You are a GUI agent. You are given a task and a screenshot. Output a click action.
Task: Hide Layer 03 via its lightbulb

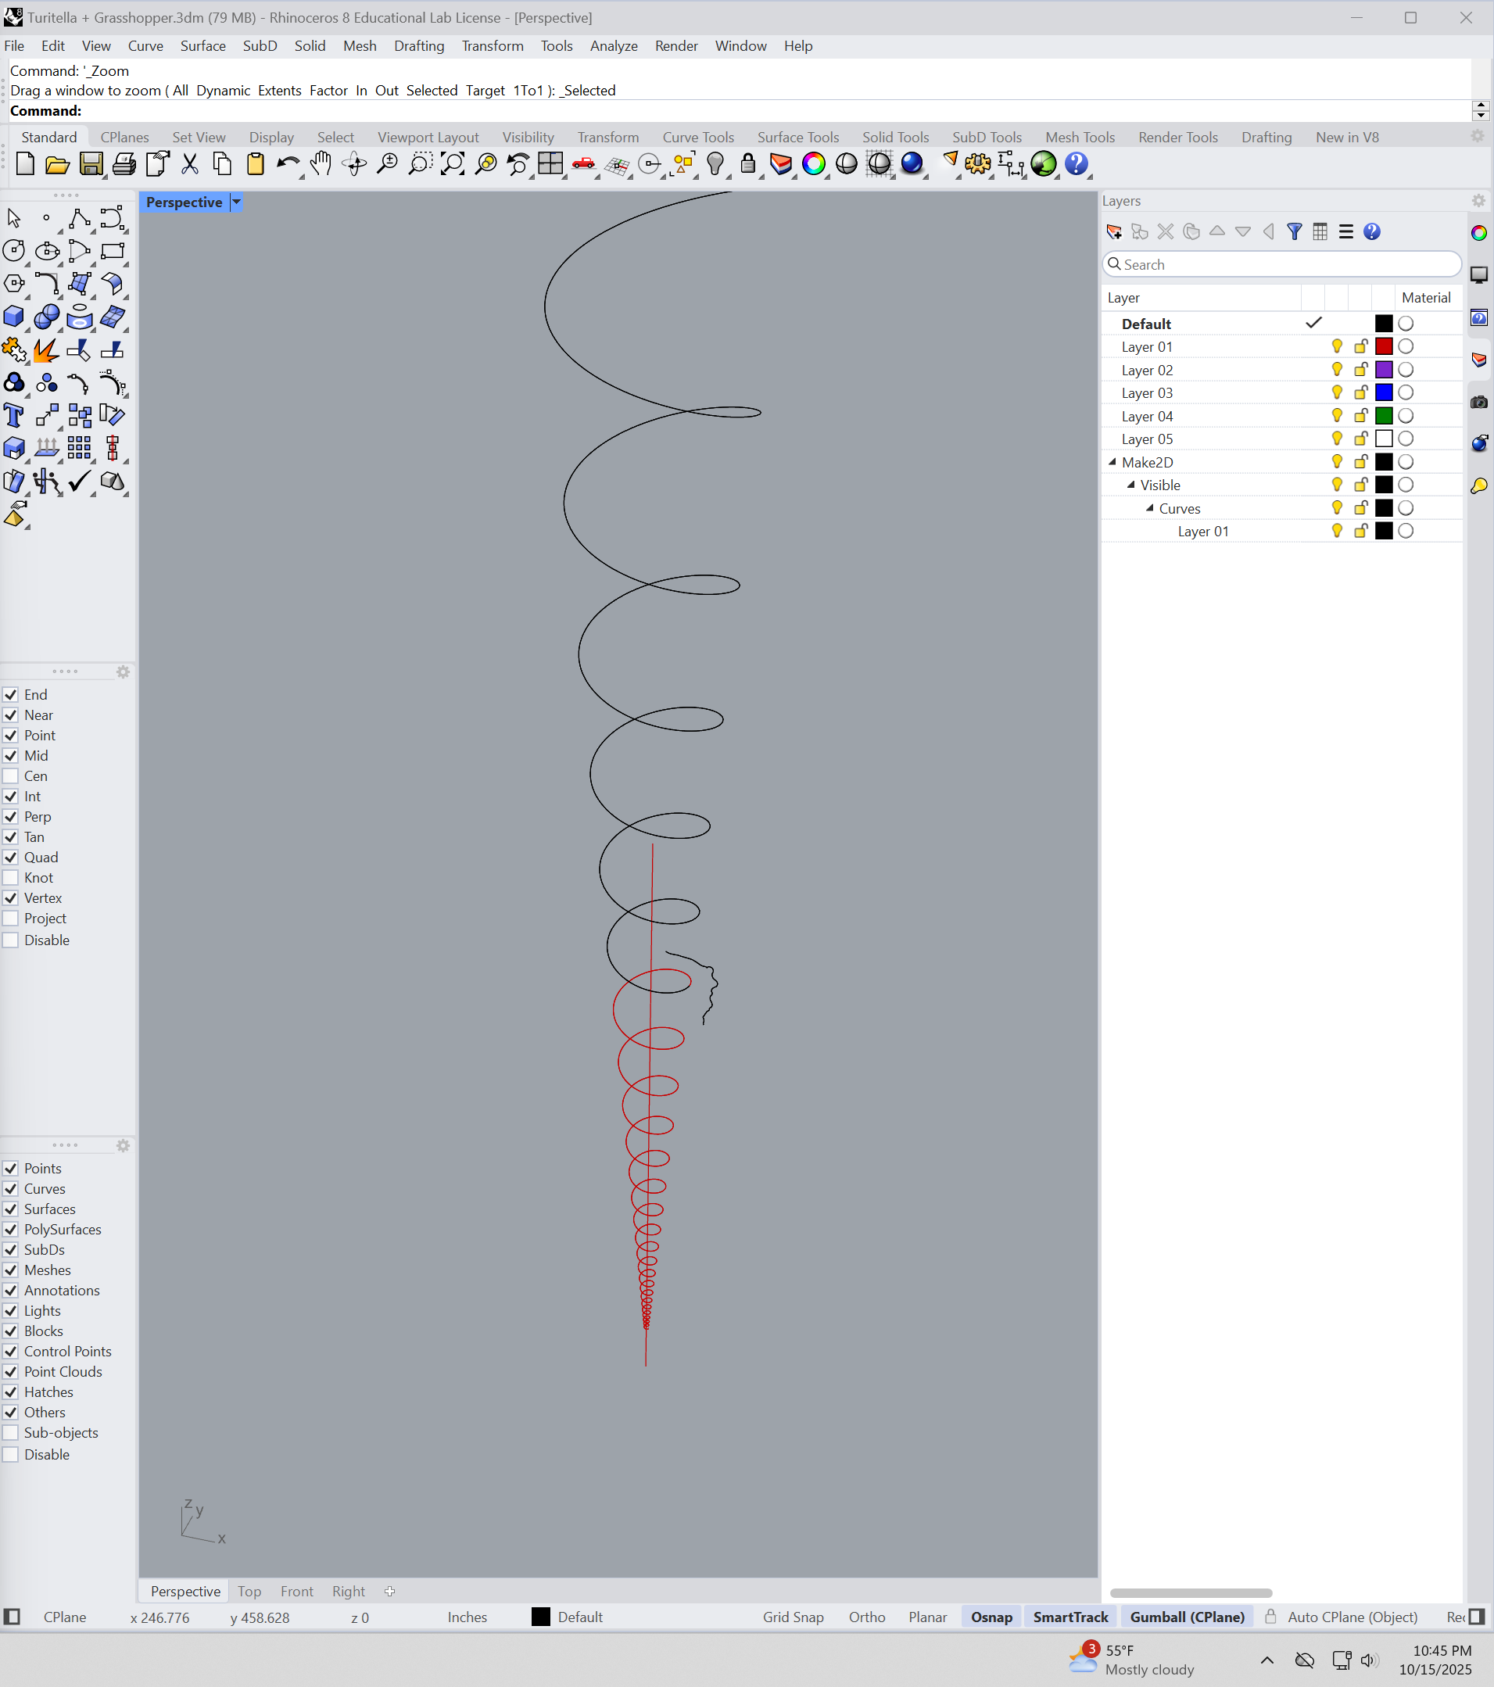point(1336,393)
